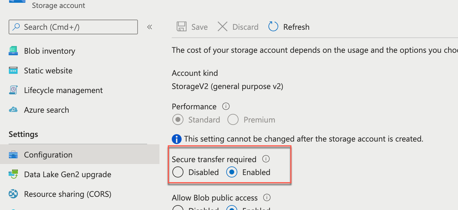The width and height of the screenshot is (458, 210).
Task: Click the Configuration toolbox icon
Action: [13, 155]
